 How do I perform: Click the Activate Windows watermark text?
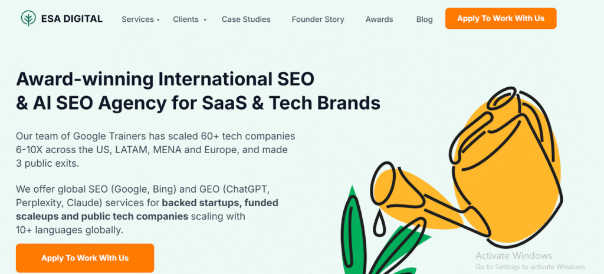tap(514, 256)
